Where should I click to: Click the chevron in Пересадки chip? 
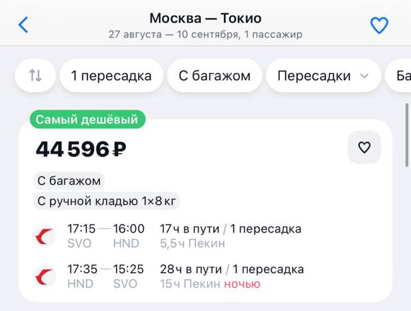(x=365, y=76)
